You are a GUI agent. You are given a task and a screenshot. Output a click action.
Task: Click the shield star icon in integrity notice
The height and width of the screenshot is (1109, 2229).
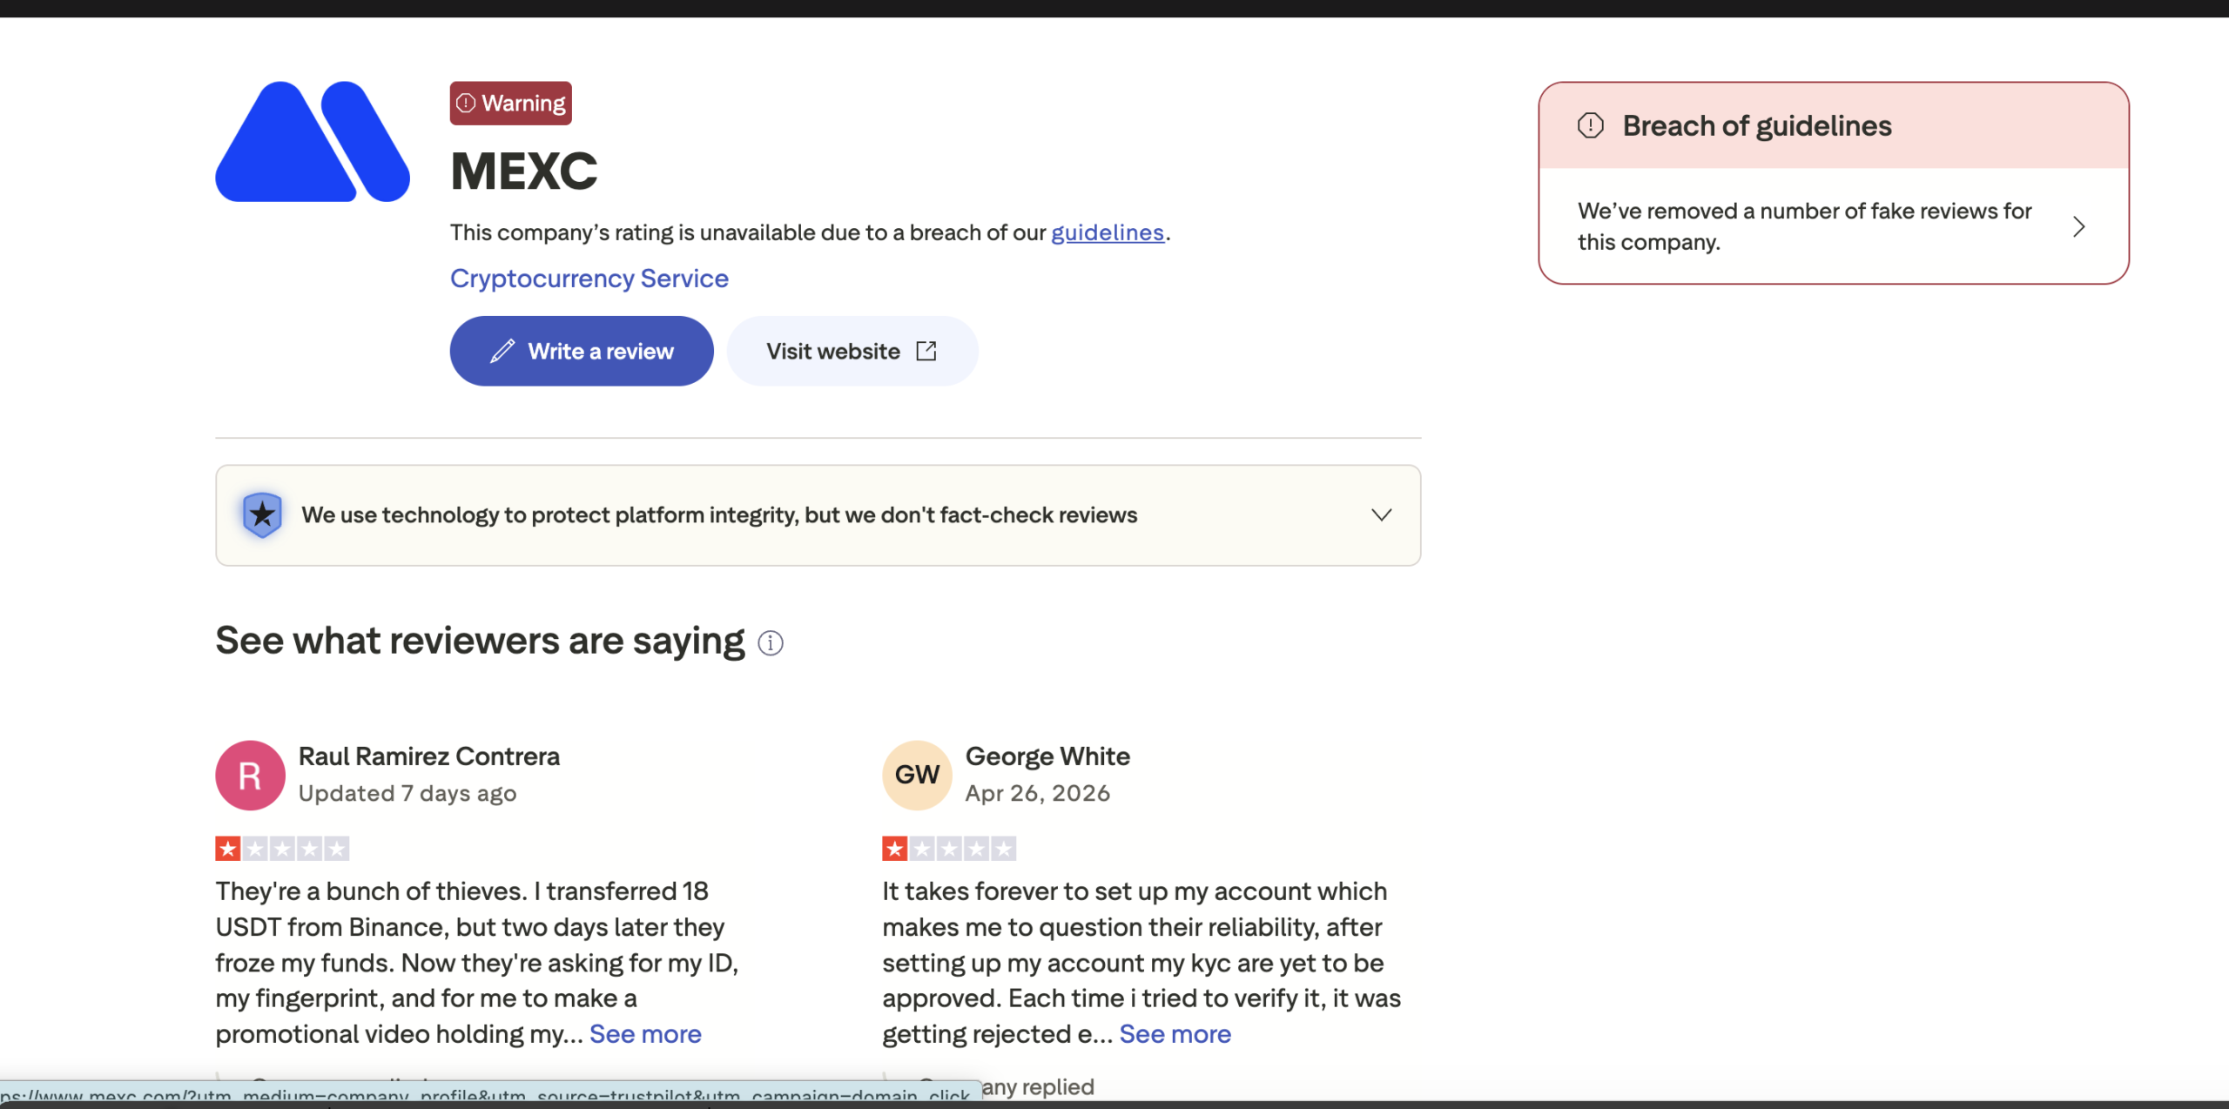[262, 515]
